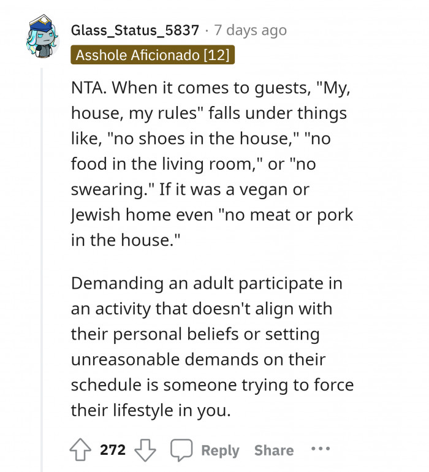The height and width of the screenshot is (472, 429).
Task: Open the "7 days ago" comment permalink
Action: click(x=250, y=30)
